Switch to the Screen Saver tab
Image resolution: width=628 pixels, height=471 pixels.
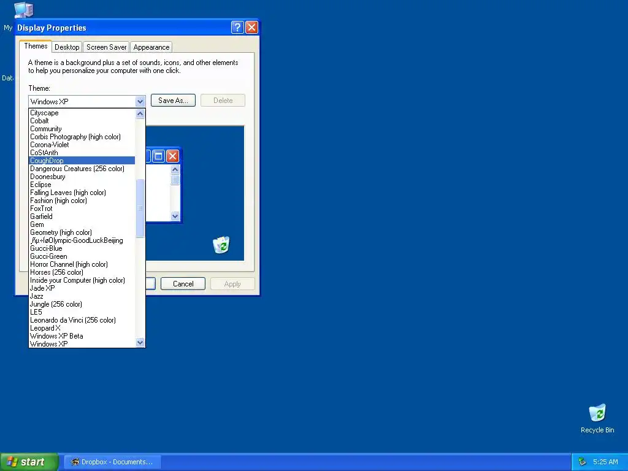click(x=106, y=47)
